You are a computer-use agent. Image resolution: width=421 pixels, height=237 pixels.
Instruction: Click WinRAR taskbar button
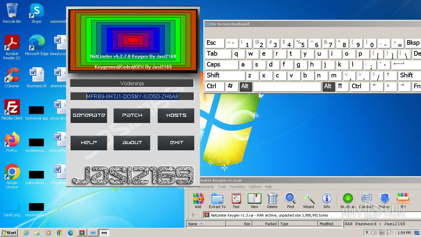tap(82, 233)
